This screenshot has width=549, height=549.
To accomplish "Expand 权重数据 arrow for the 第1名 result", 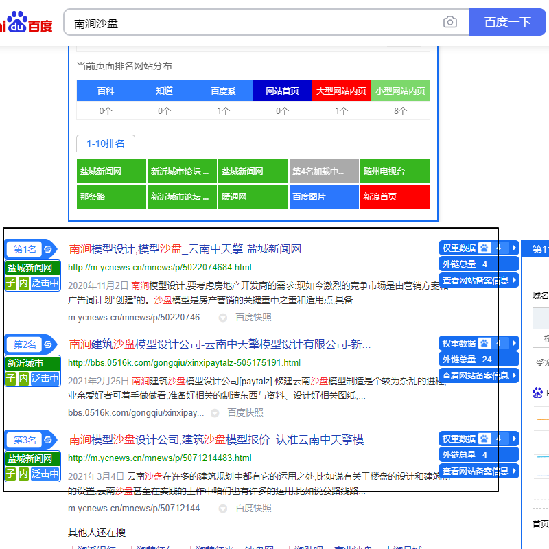I will (514, 248).
